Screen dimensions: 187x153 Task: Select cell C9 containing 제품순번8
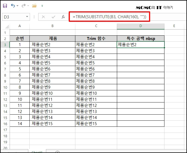point(96,81)
